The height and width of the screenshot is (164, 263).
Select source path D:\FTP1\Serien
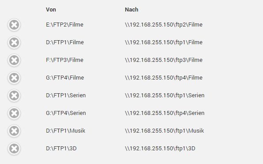coord(66,95)
